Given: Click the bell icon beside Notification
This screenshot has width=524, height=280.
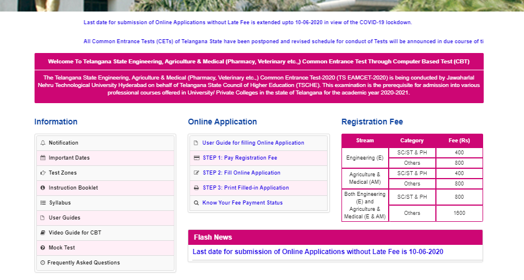Looking at the screenshot, I should coord(43,143).
